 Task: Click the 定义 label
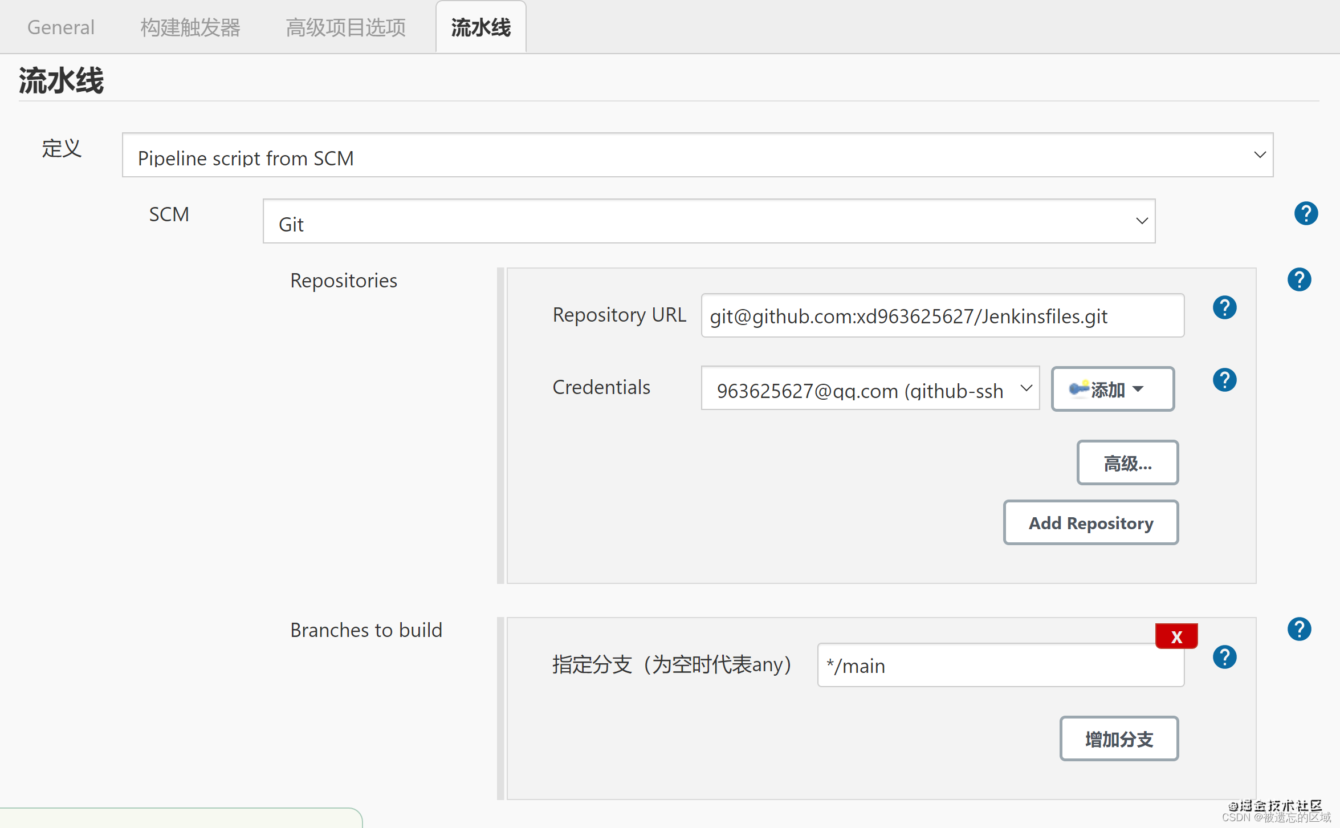click(62, 149)
